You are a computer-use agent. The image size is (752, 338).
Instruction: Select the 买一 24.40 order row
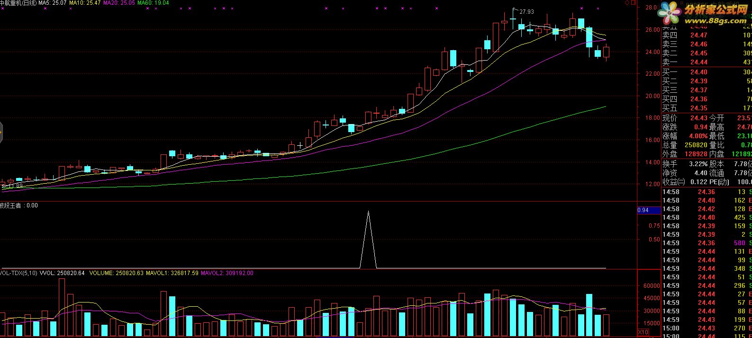[x=707, y=72]
